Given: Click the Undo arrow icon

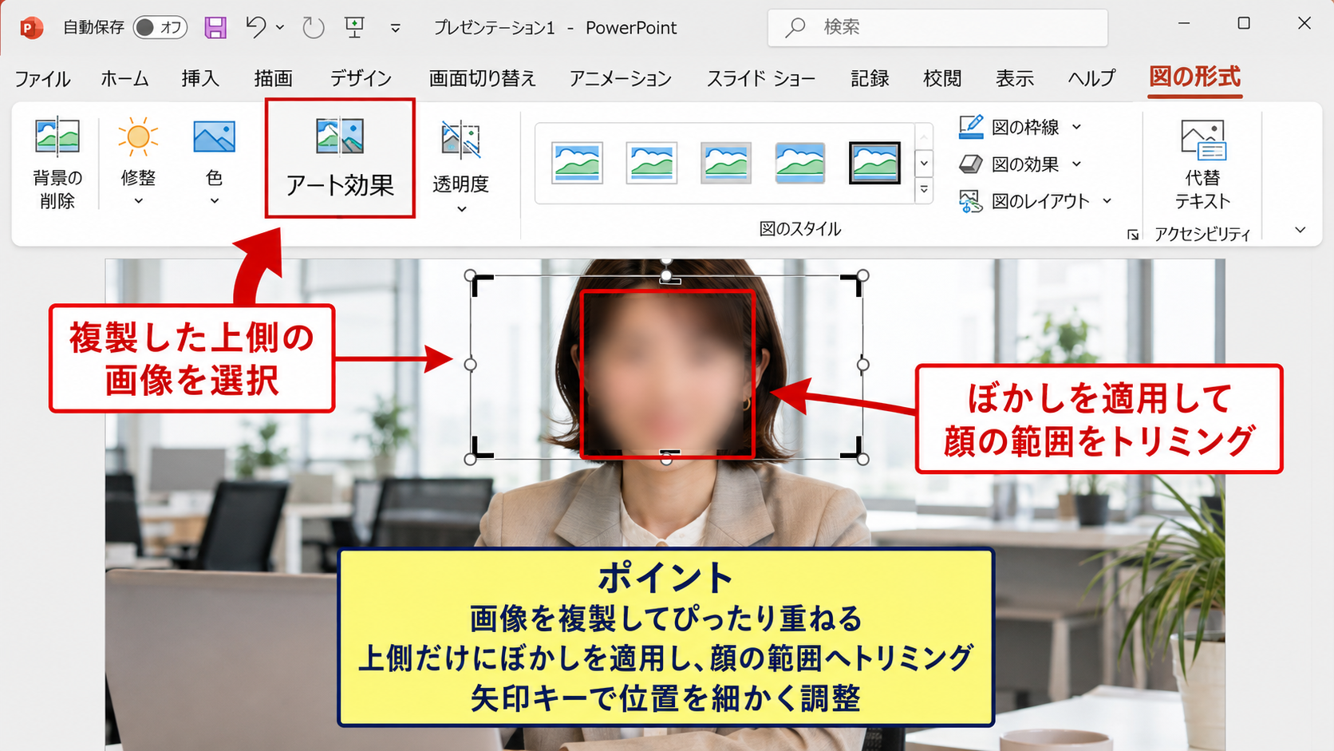Looking at the screenshot, I should [x=256, y=27].
